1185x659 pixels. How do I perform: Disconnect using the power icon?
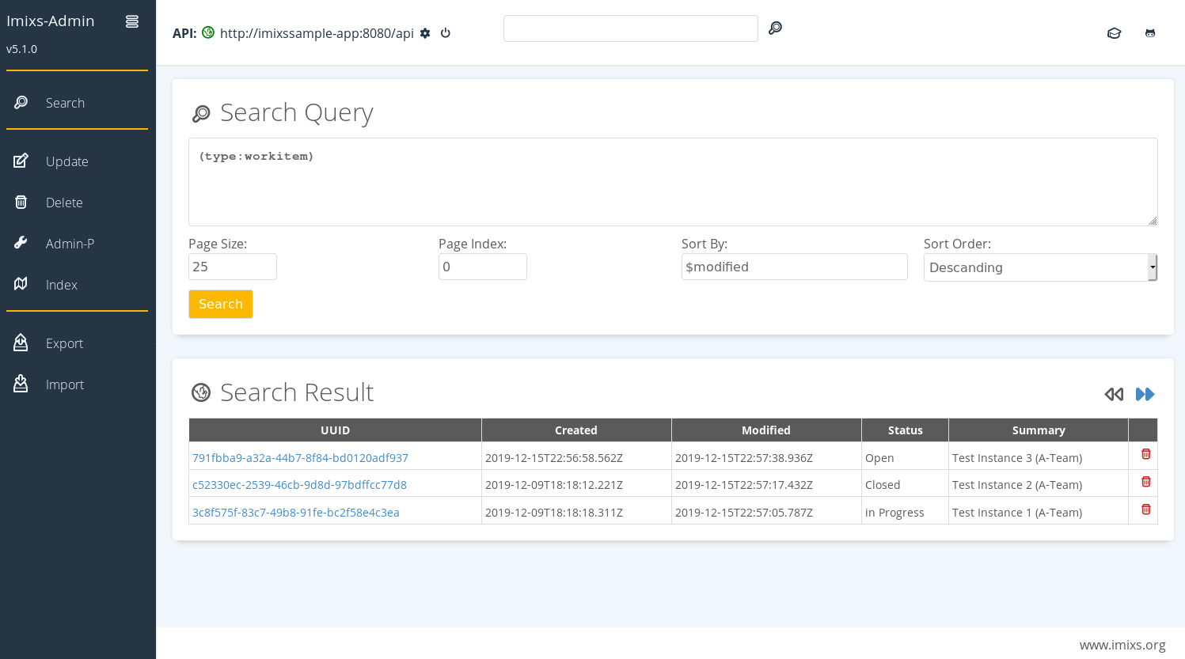445,33
